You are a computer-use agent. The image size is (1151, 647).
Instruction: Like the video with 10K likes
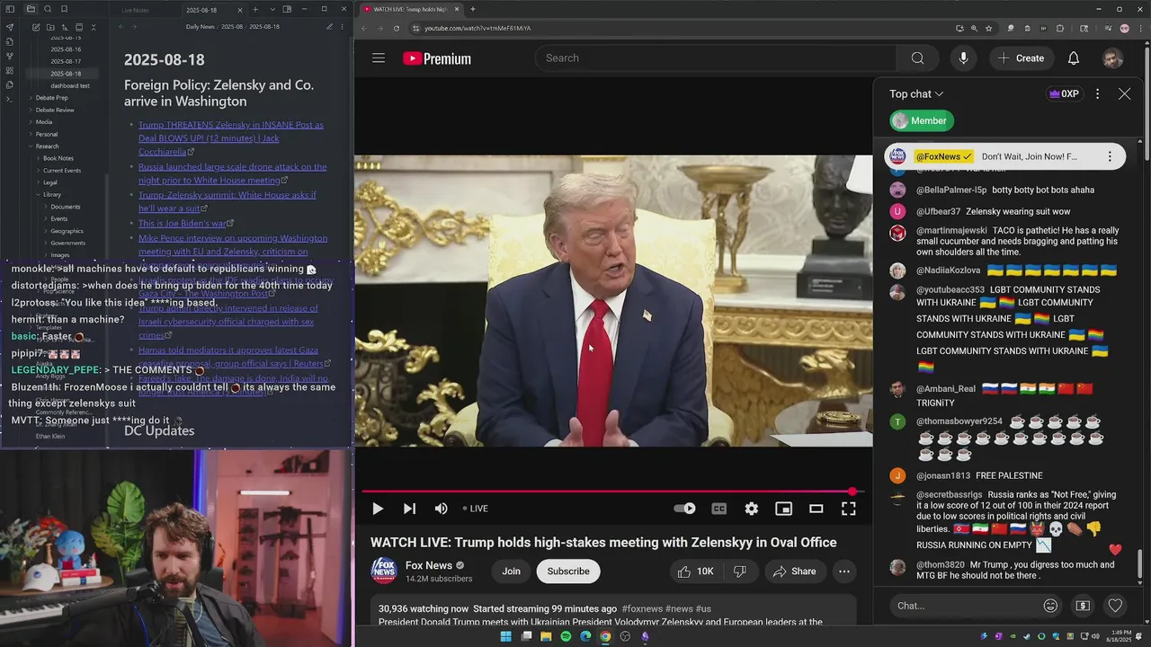pyautogui.click(x=695, y=572)
